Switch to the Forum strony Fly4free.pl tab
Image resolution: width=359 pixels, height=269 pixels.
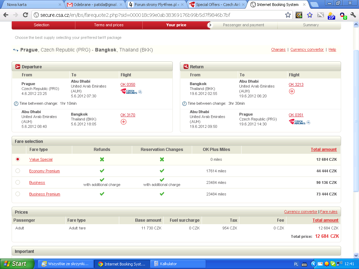(156, 5)
